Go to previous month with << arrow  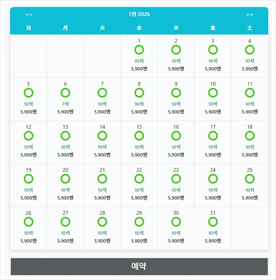[x=29, y=14]
